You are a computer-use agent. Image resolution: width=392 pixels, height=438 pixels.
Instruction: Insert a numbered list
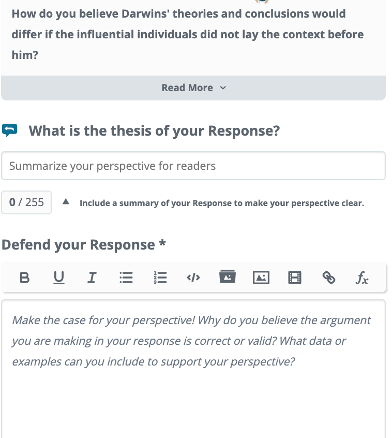pos(160,278)
